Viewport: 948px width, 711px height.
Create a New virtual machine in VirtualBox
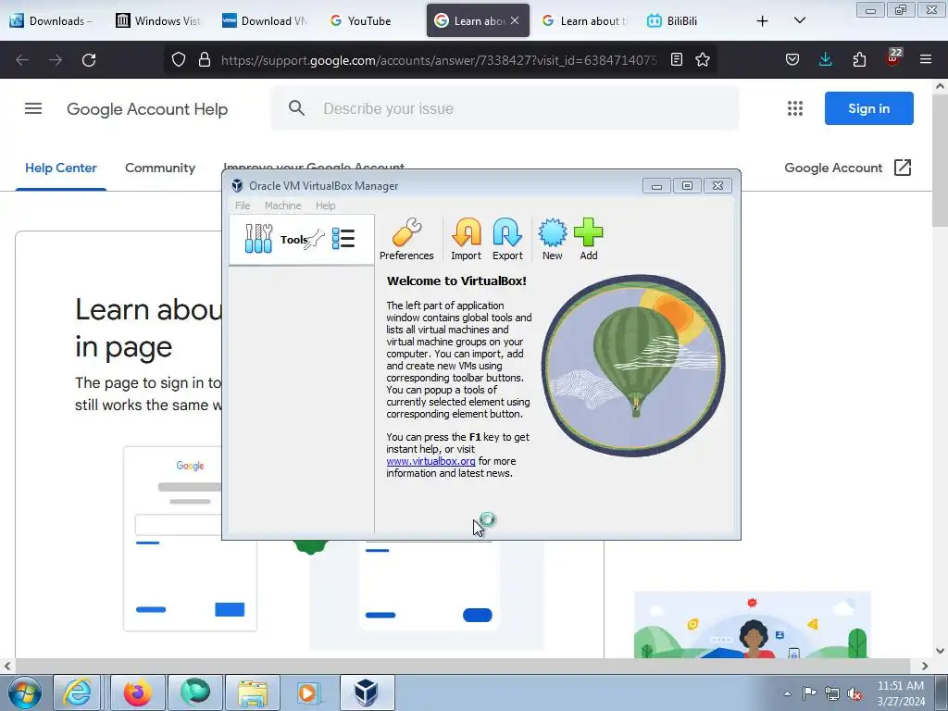click(552, 240)
